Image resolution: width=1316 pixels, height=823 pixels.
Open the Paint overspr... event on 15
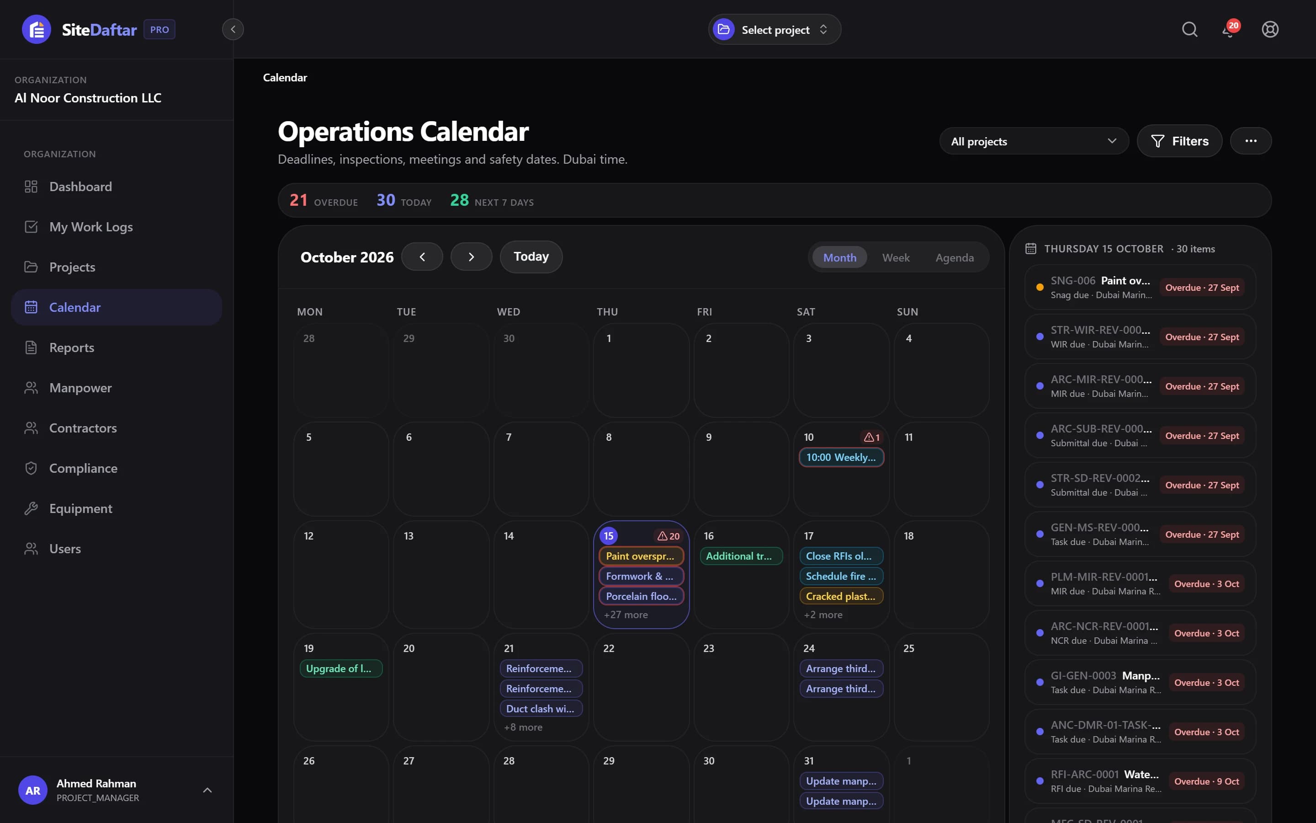pos(641,556)
